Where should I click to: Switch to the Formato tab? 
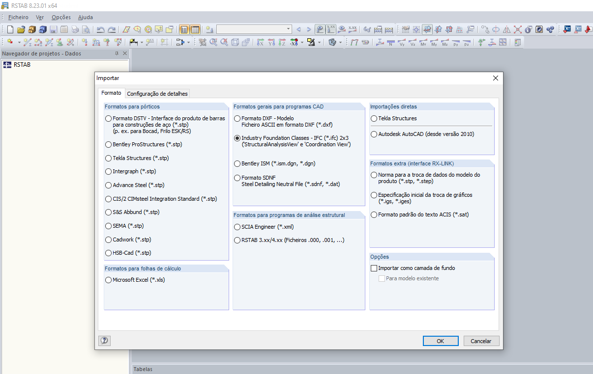111,93
